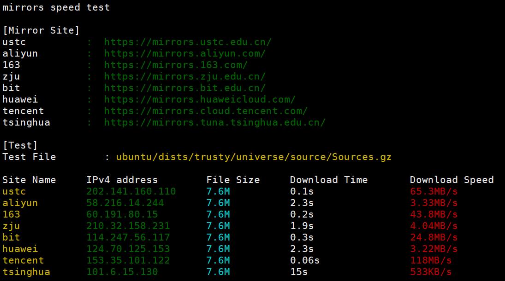
Task: Click the 'Download Time' column header
Action: pos(329,180)
